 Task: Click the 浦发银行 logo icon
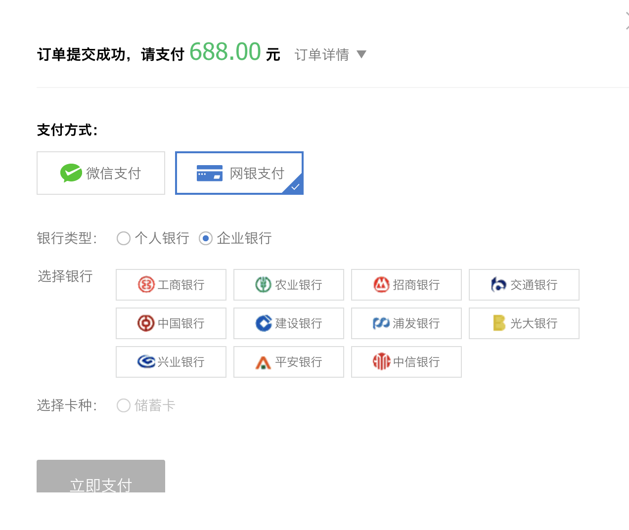pos(381,323)
